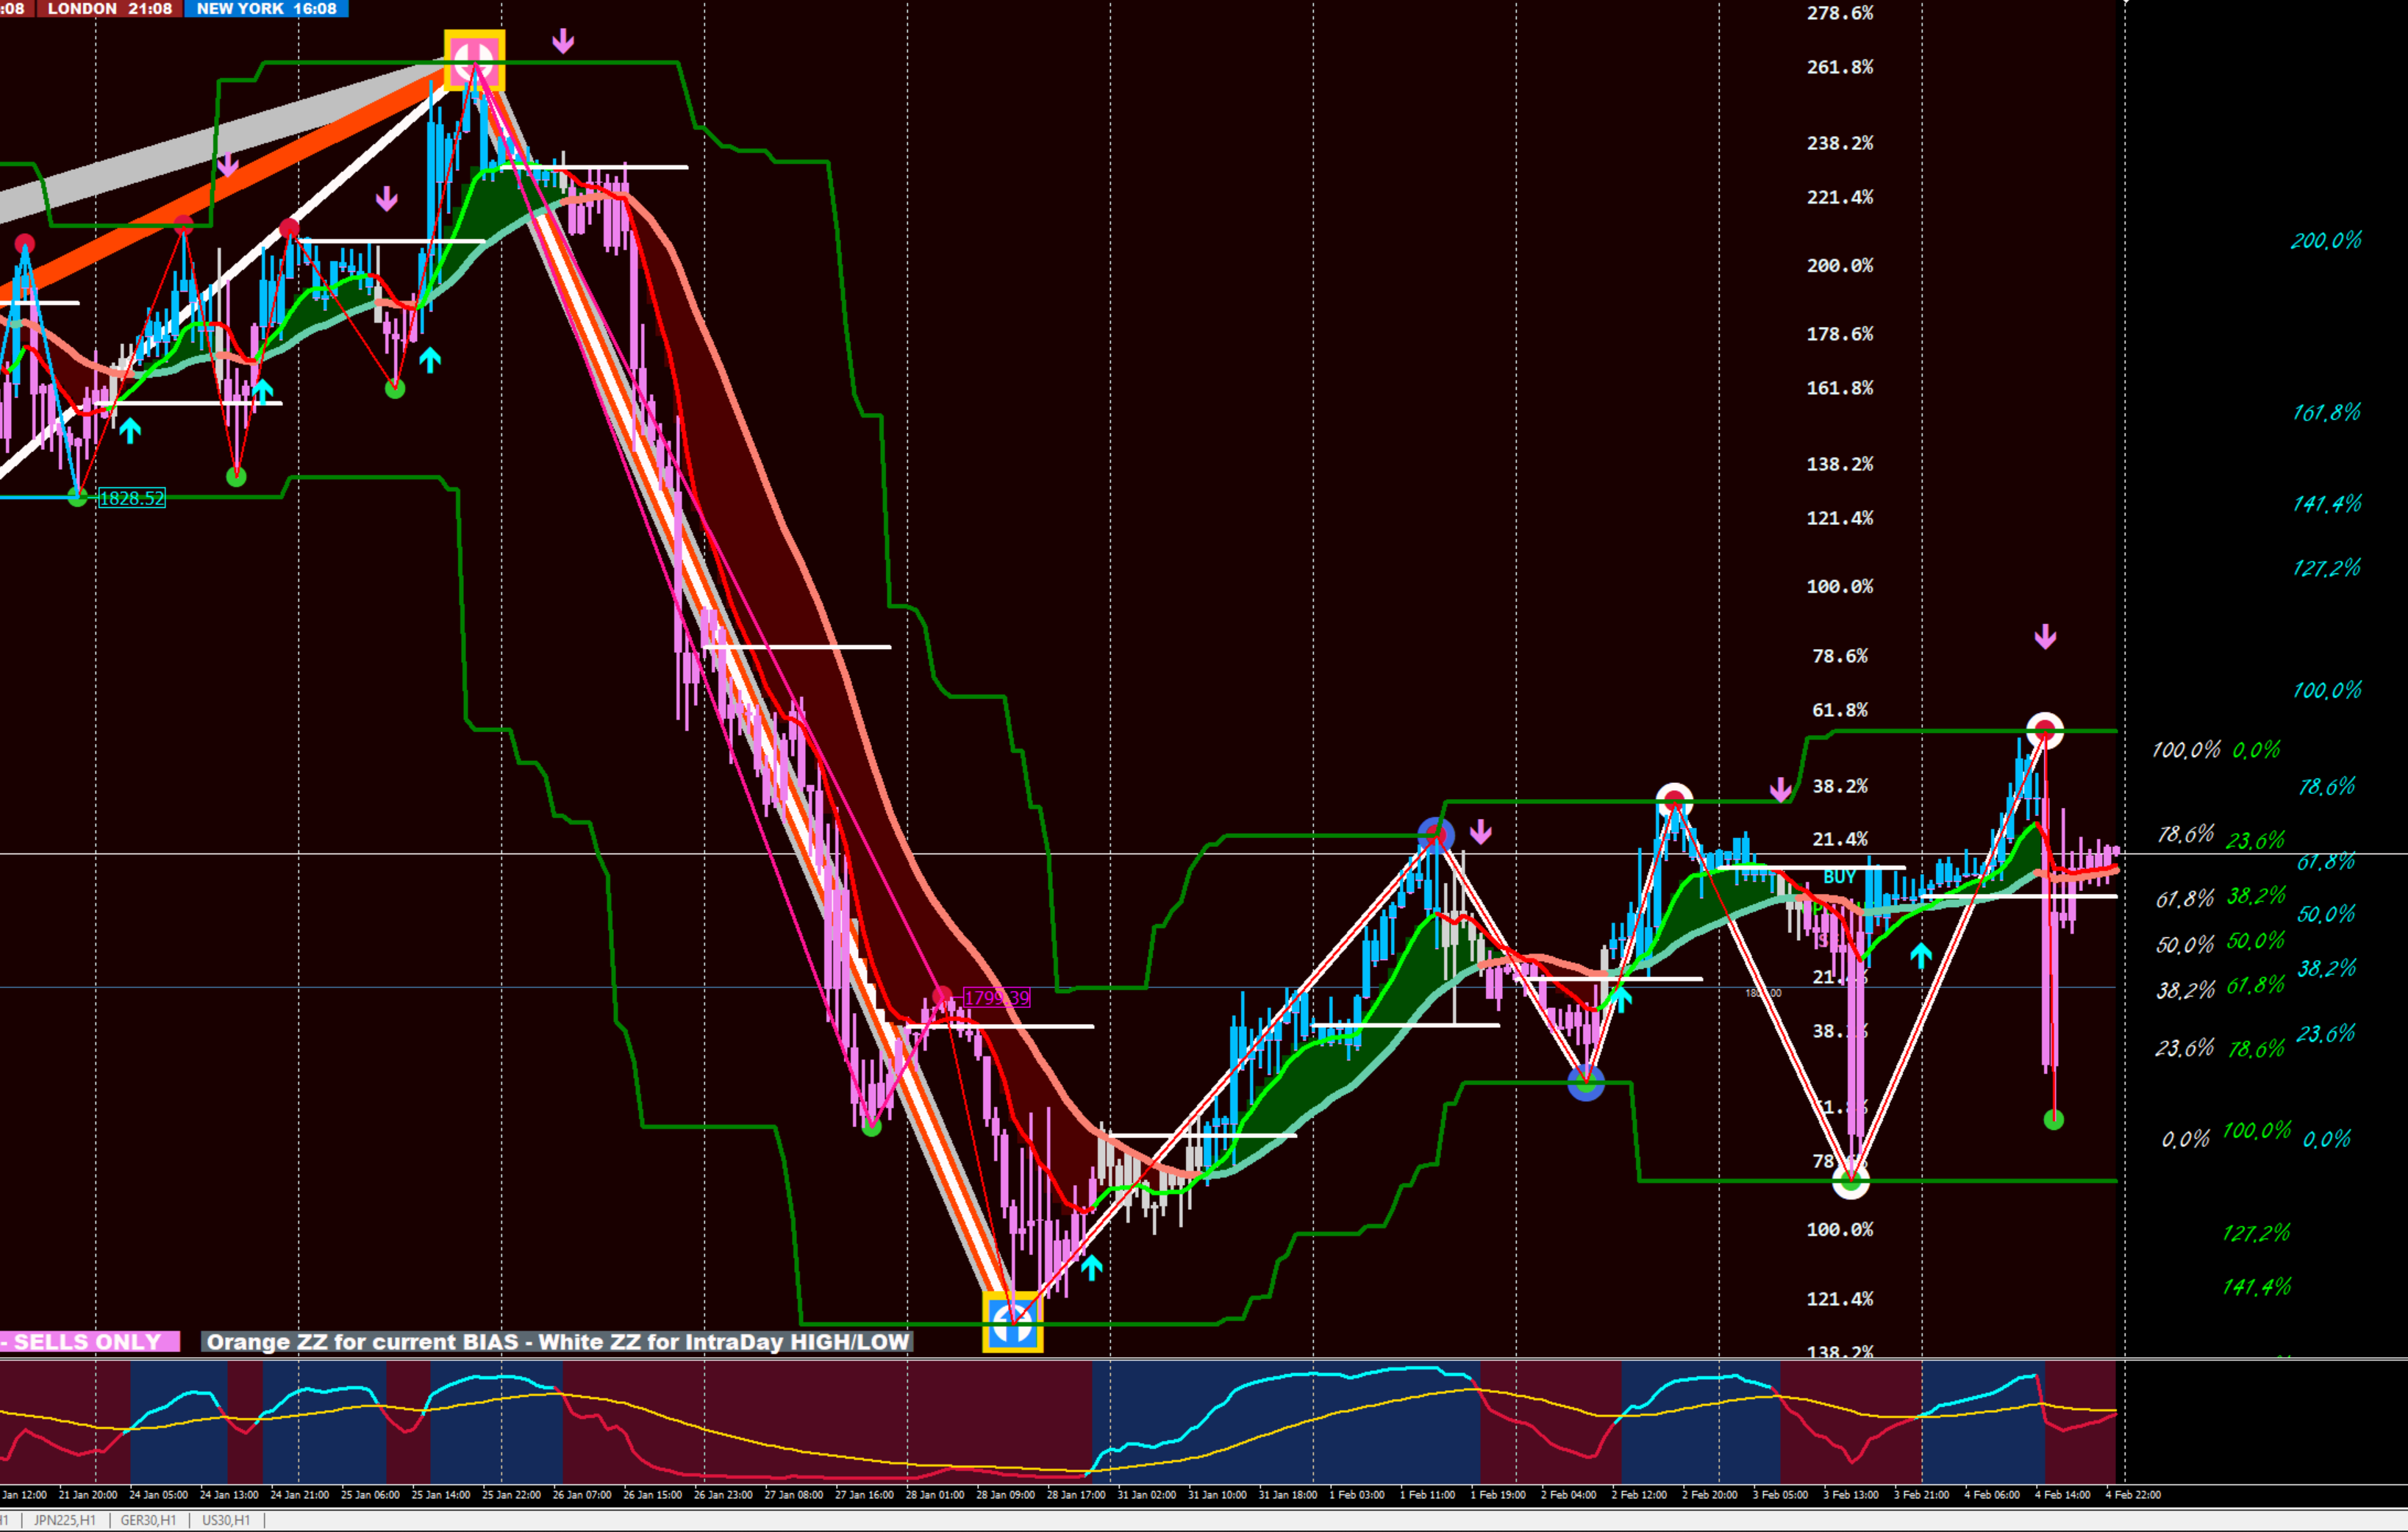This screenshot has height=1532, width=2408.
Task: Click the NEW YORK 16:08 session clock
Action: coord(266,9)
